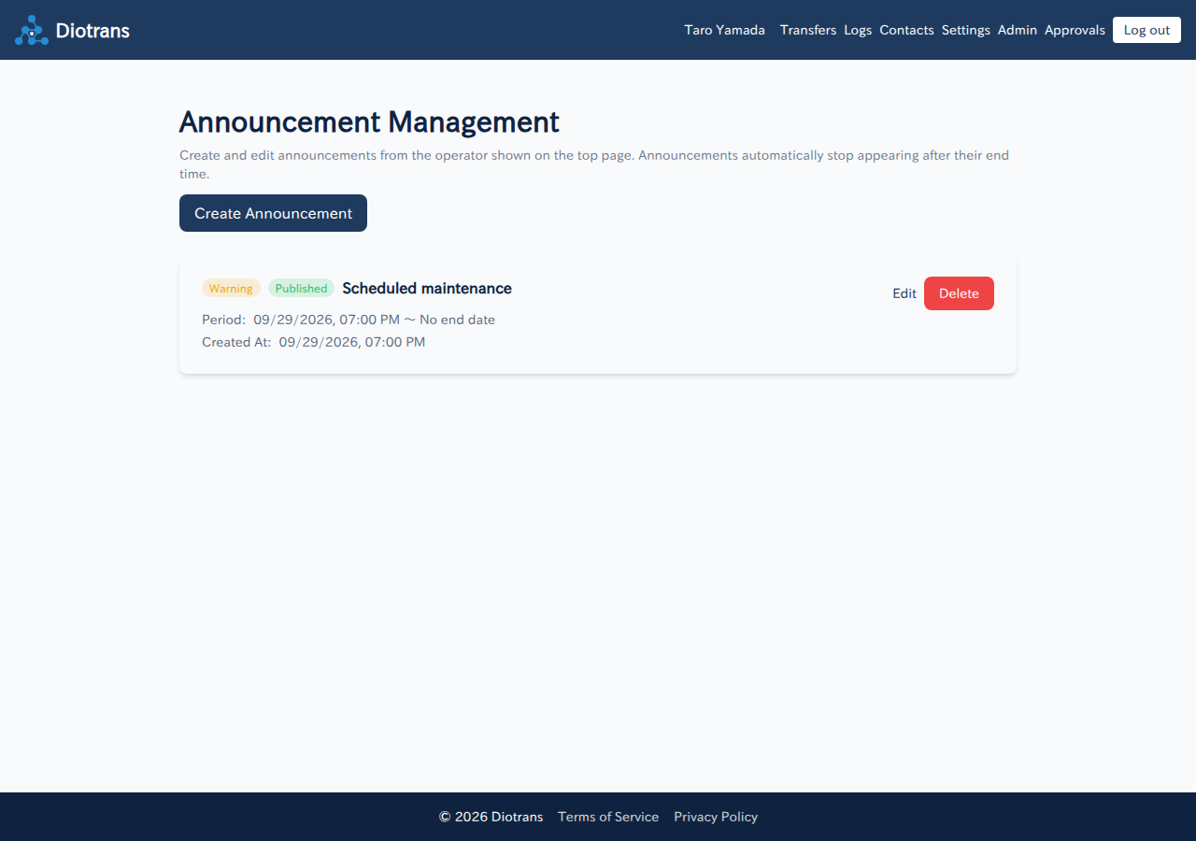Image resolution: width=1196 pixels, height=841 pixels.
Task: Click the Diotrans logo icon
Action: point(32,30)
